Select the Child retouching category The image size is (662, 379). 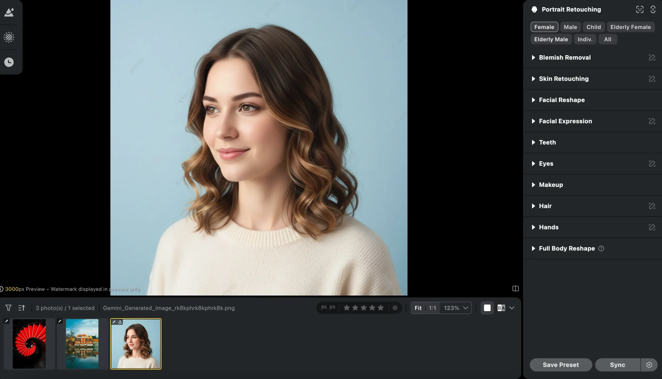(x=593, y=27)
